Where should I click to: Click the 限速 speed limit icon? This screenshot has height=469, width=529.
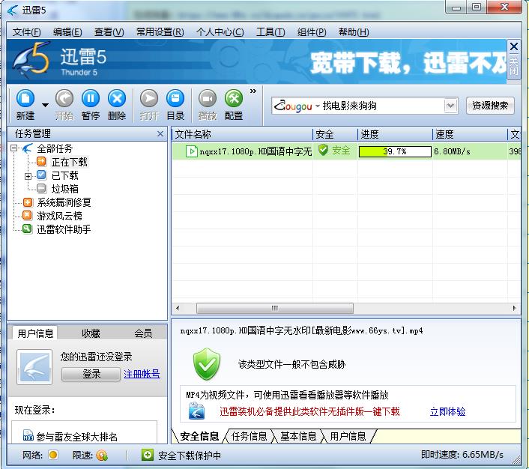tap(102, 456)
